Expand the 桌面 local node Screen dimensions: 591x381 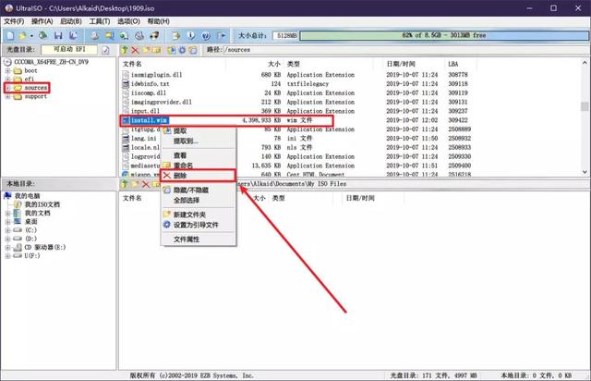(x=7, y=222)
